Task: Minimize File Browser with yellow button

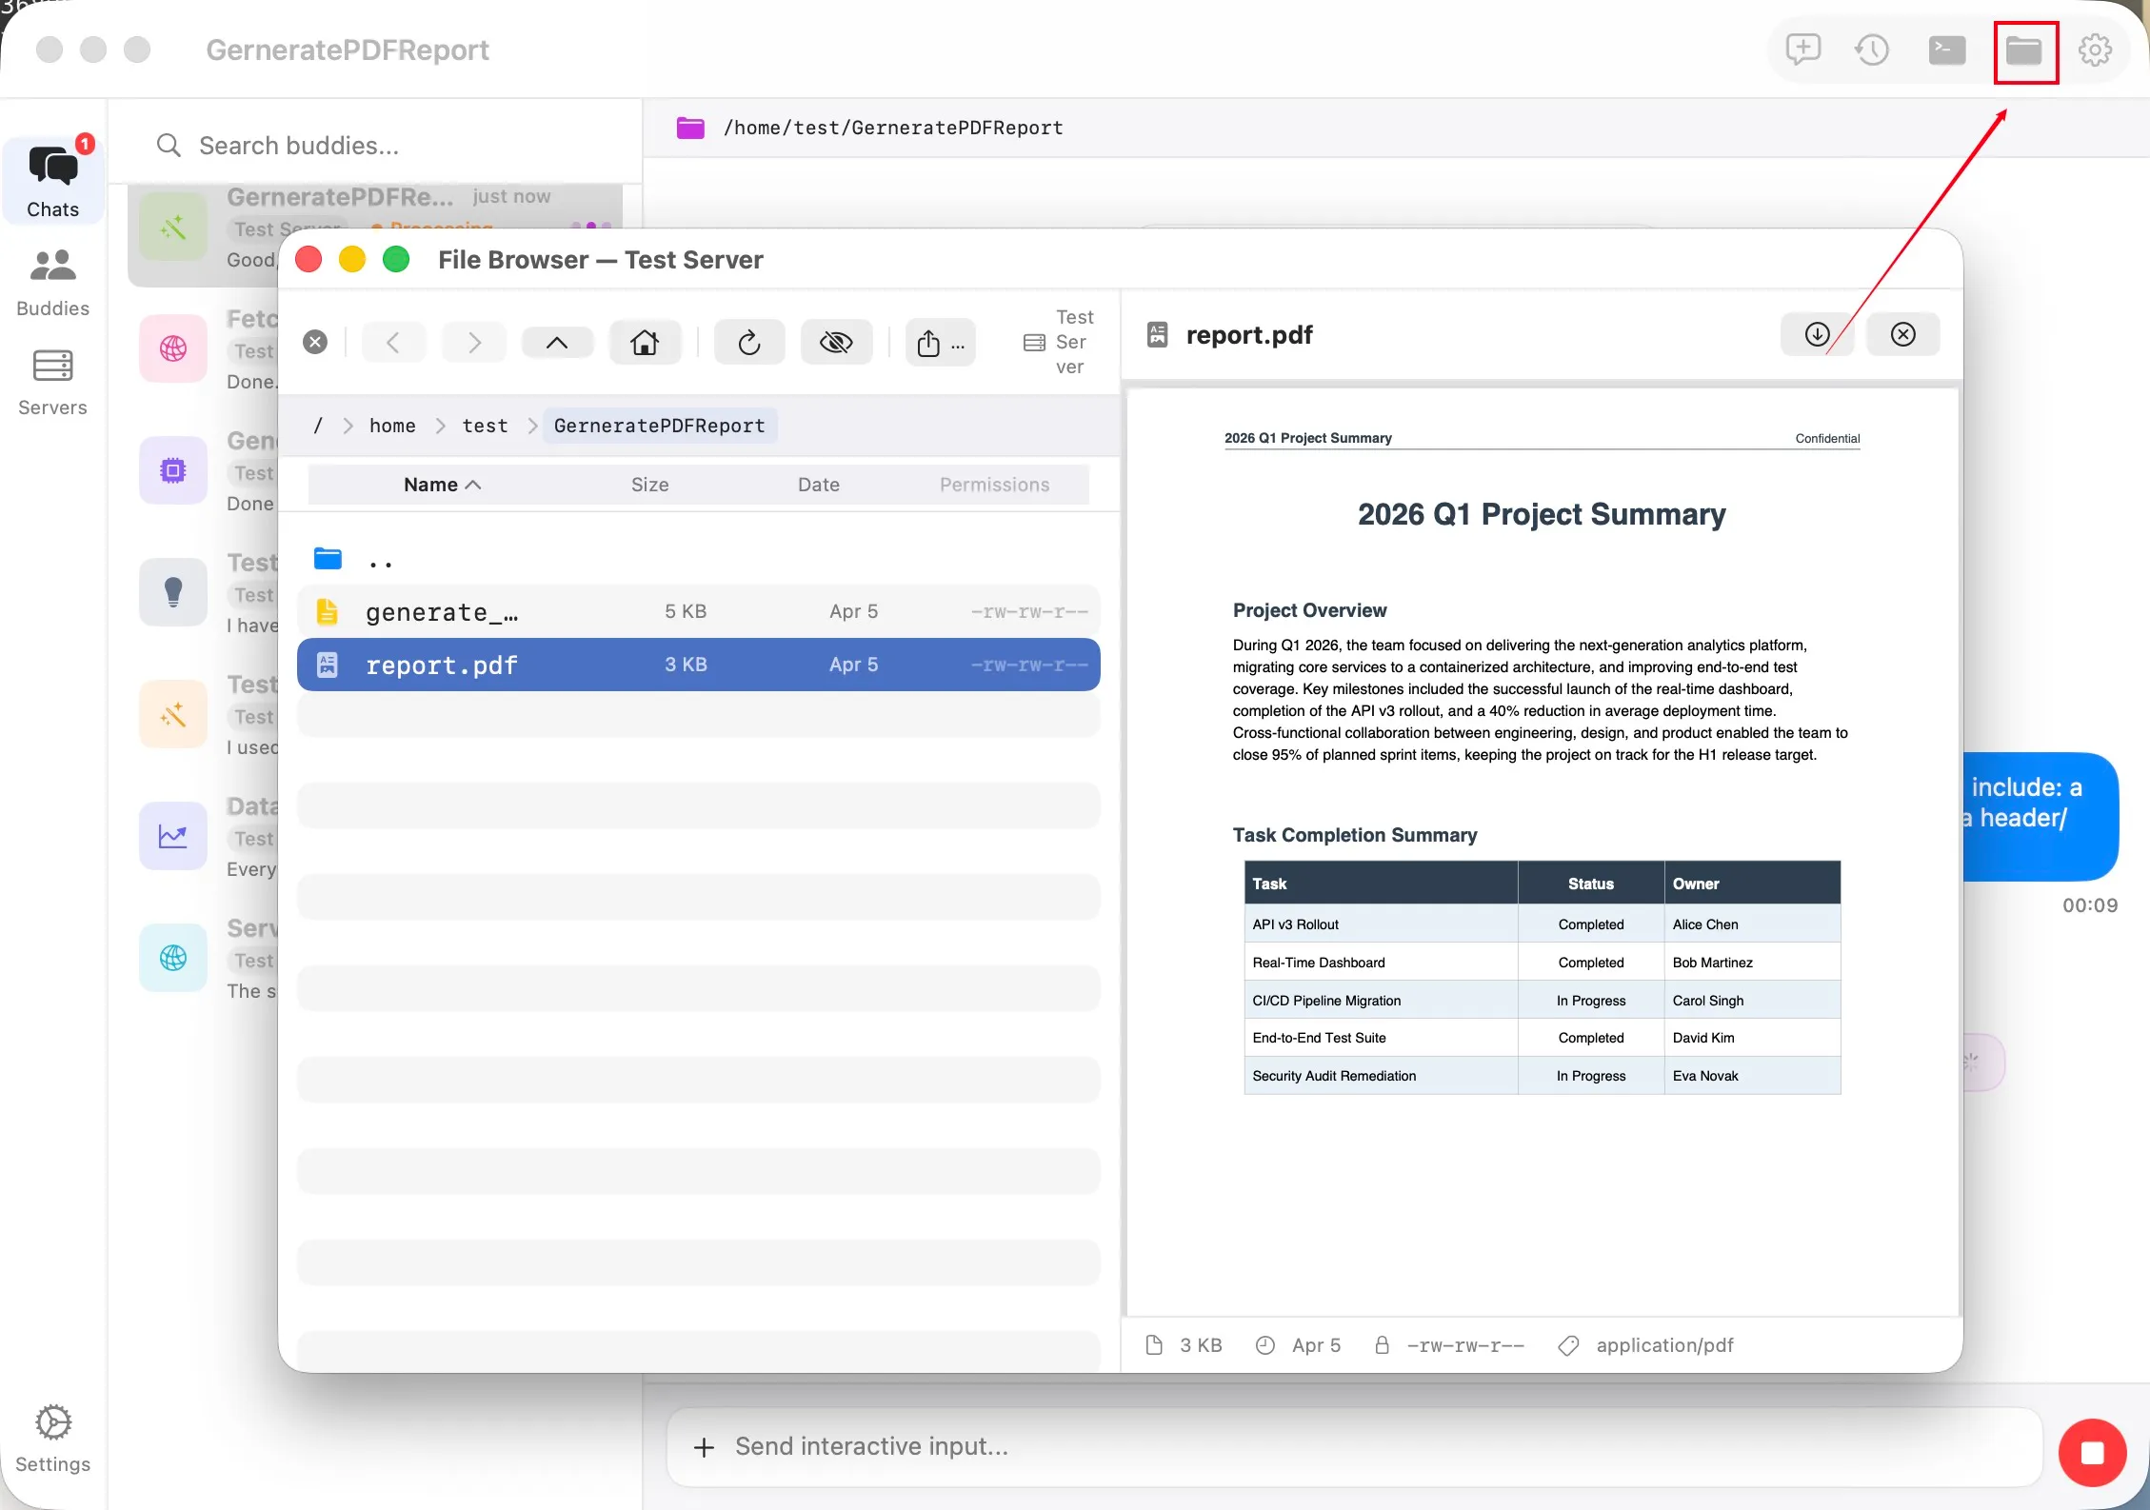Action: 352,259
